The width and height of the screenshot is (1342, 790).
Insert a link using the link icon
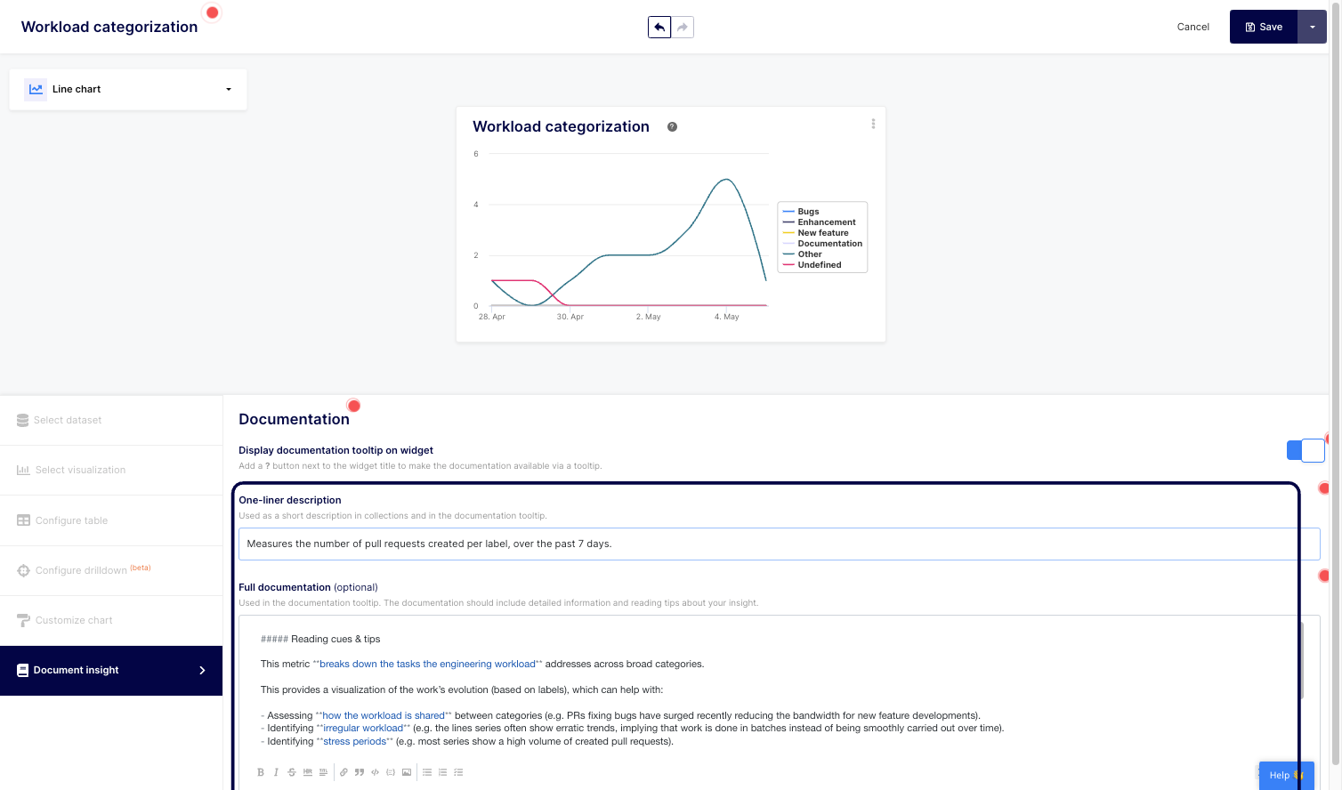point(344,772)
